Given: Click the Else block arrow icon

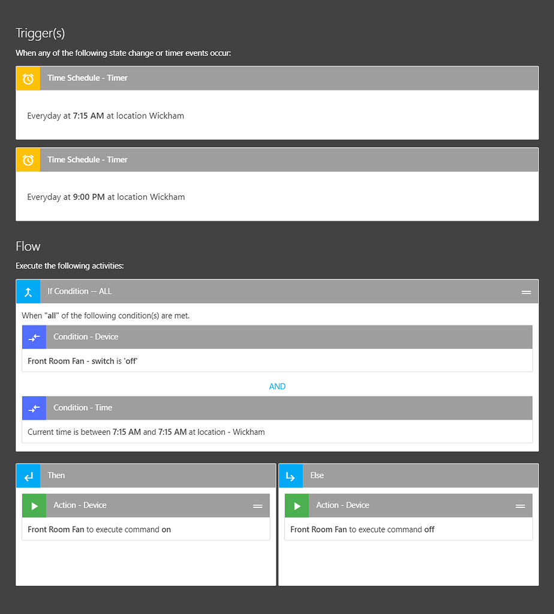Looking at the screenshot, I should (291, 475).
